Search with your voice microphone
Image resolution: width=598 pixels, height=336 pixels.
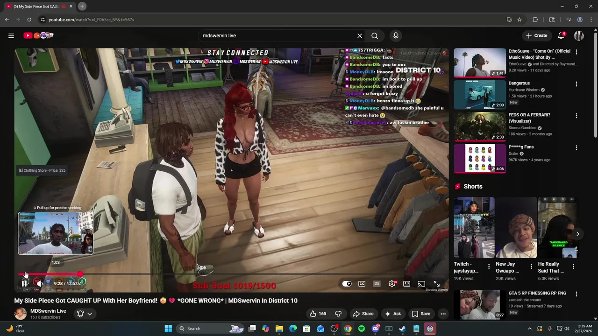[396, 35]
